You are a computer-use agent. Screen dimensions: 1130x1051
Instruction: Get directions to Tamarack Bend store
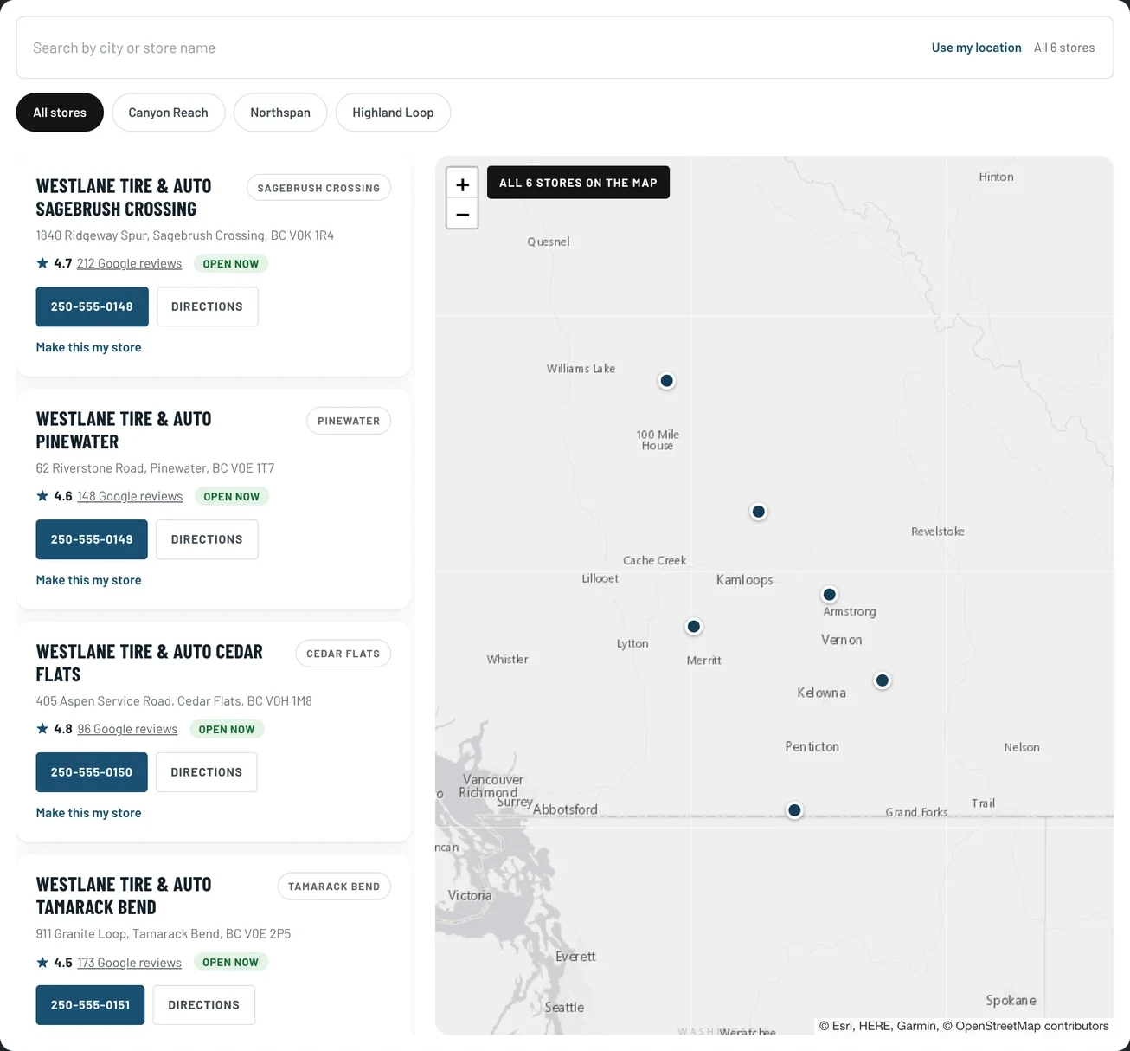(x=204, y=1005)
